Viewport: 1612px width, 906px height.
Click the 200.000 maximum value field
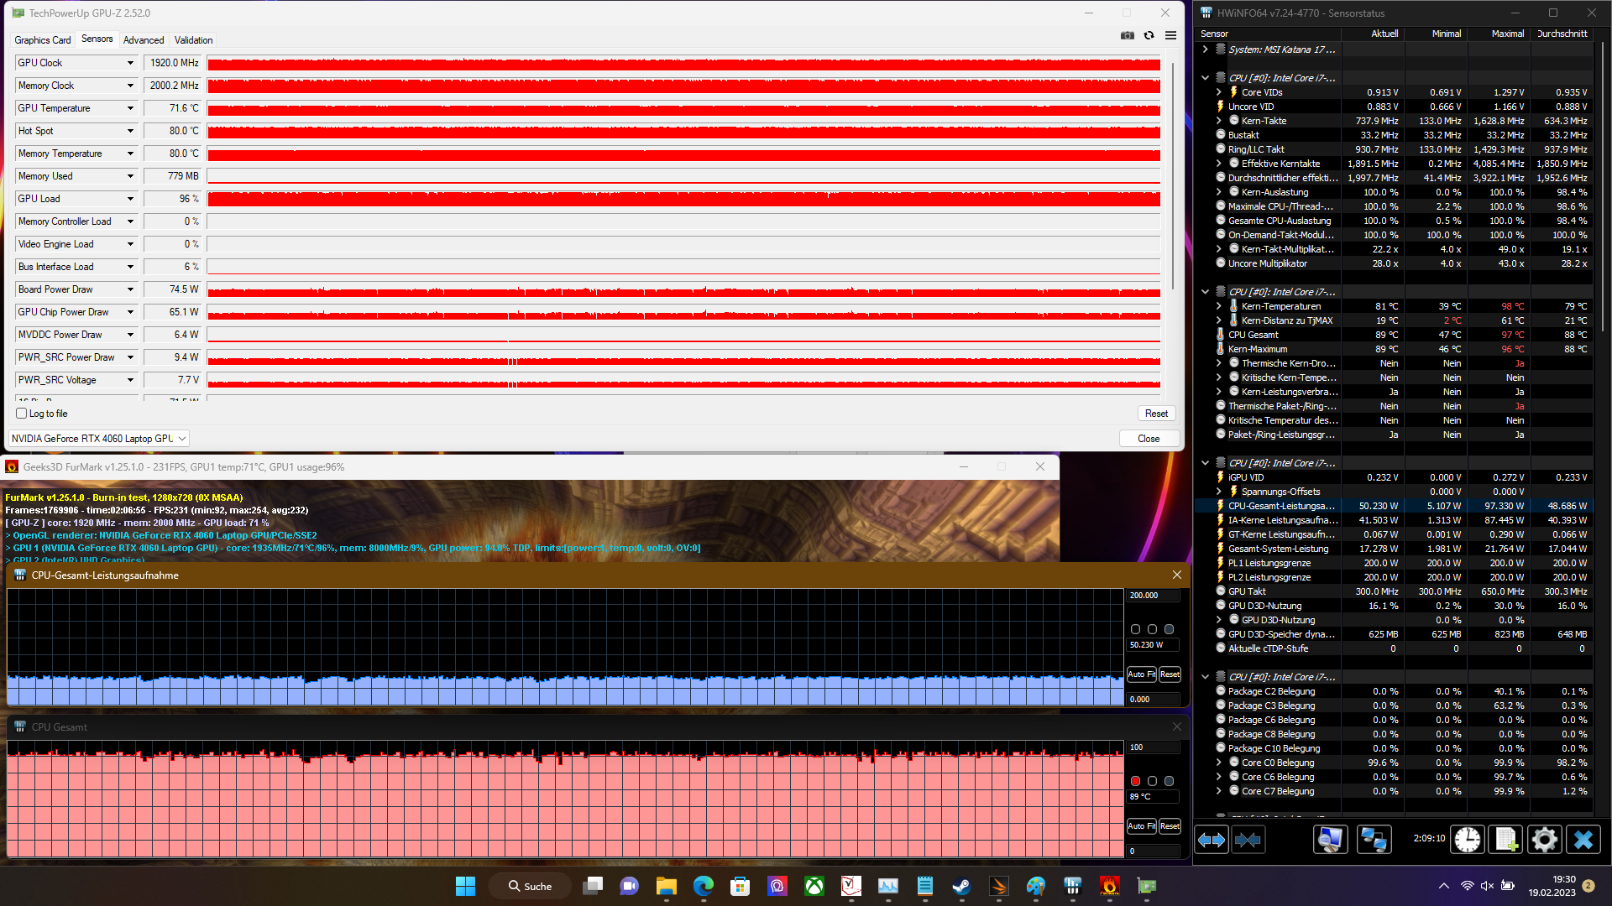(x=1153, y=596)
